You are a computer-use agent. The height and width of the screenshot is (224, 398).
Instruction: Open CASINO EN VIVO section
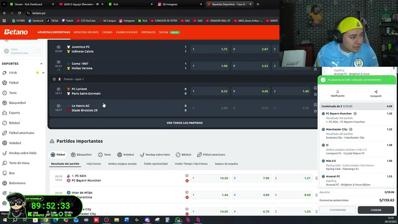point(127,32)
